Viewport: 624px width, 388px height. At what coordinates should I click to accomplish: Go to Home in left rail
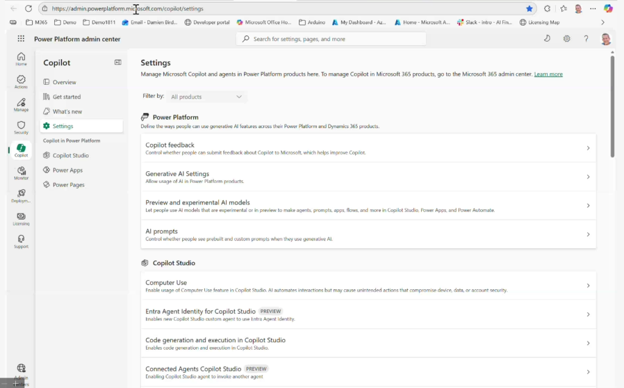21,59
